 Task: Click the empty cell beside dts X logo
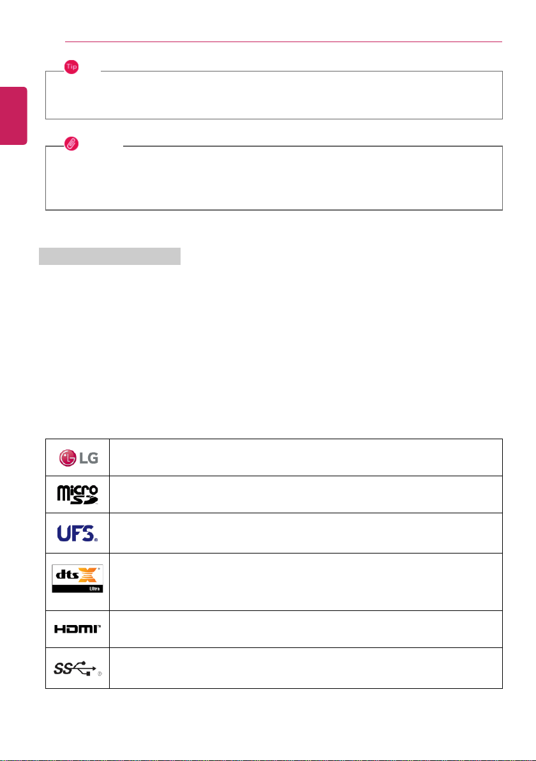tap(306, 582)
